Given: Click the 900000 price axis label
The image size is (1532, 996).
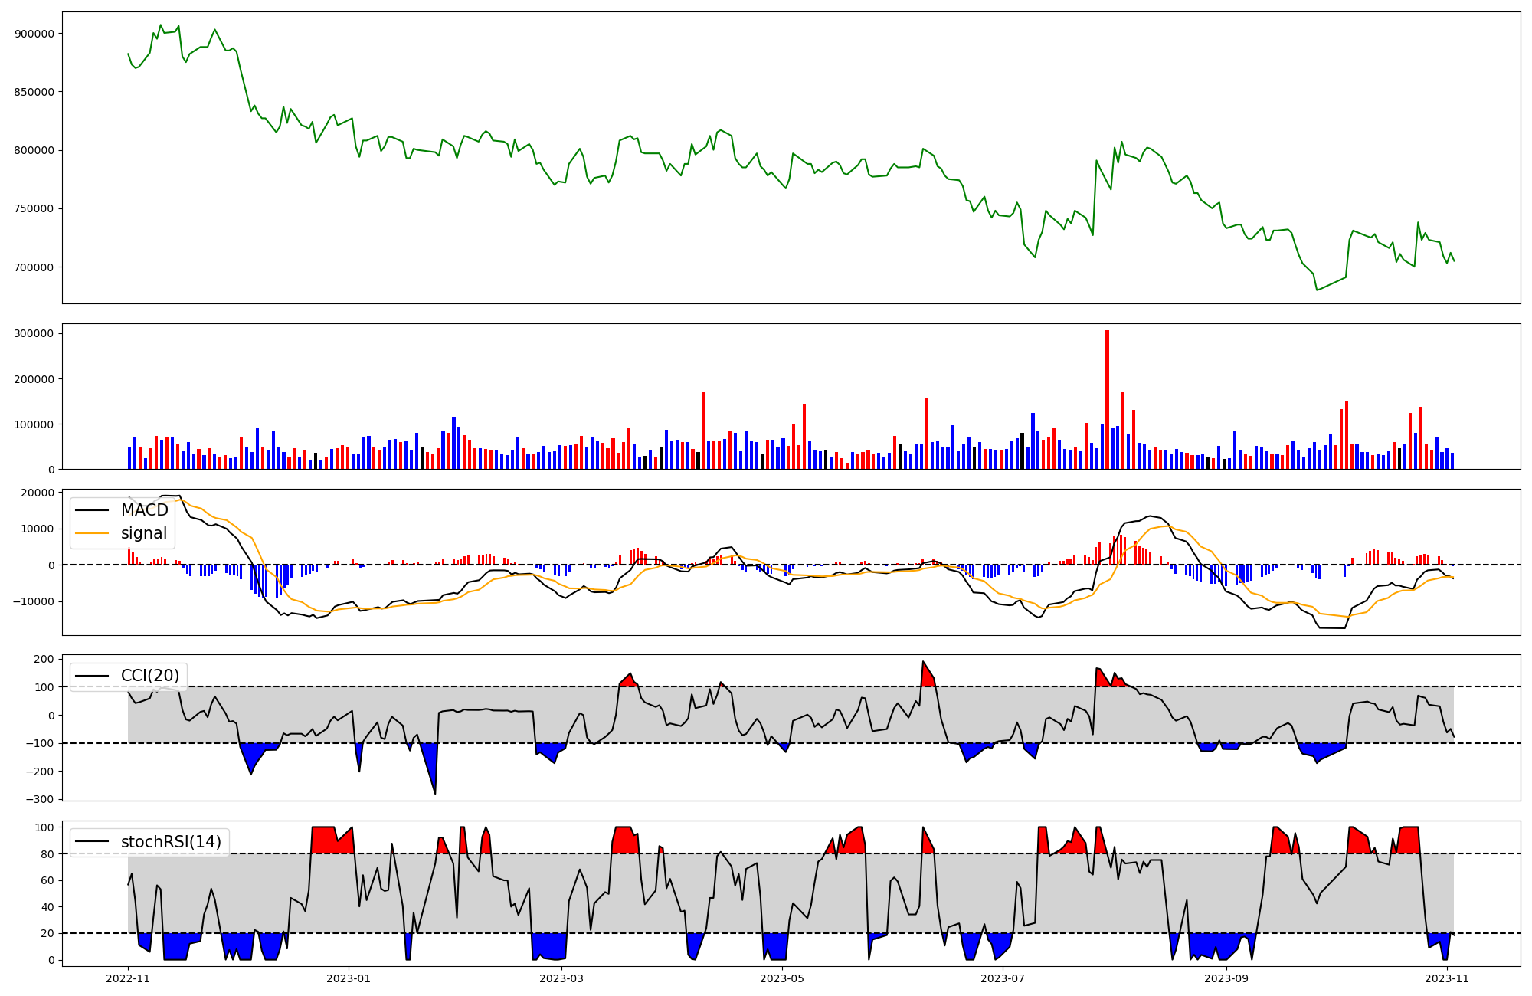Looking at the screenshot, I should tap(34, 34).
